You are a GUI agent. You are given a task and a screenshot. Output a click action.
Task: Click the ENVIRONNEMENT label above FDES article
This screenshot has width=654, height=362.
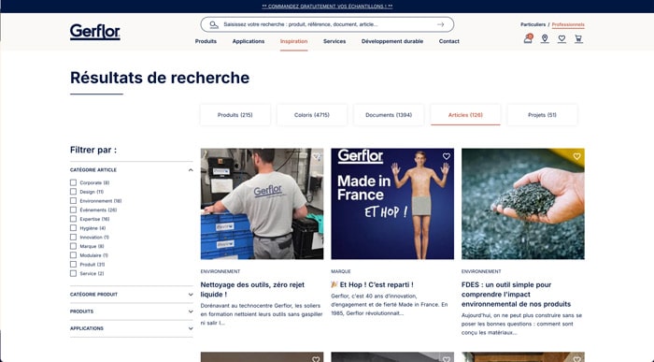pos(481,271)
